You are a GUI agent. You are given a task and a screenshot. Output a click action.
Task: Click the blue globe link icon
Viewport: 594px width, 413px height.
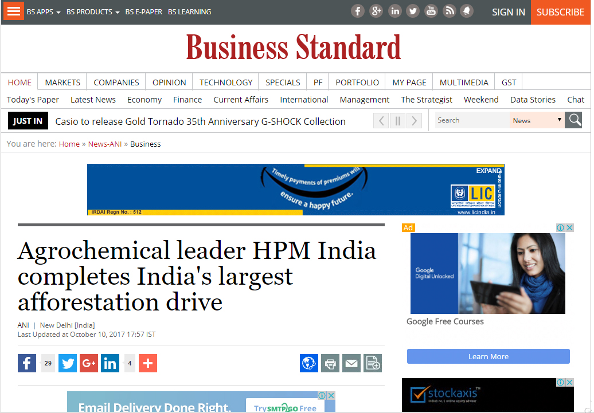coord(309,363)
